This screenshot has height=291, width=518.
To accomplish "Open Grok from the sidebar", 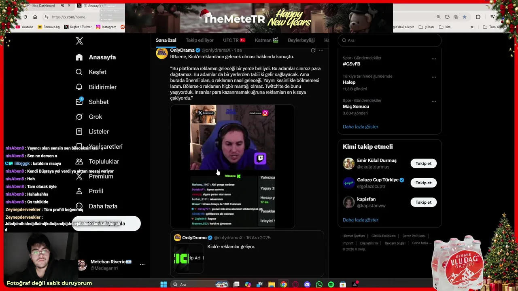I will pyautogui.click(x=89, y=117).
